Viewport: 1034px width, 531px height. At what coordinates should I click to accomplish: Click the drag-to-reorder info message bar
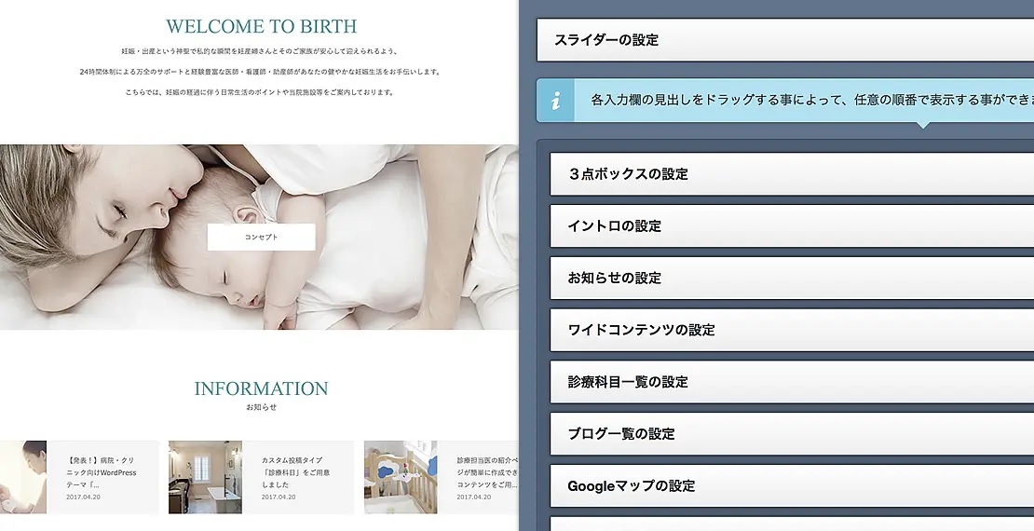pyautogui.click(x=785, y=101)
